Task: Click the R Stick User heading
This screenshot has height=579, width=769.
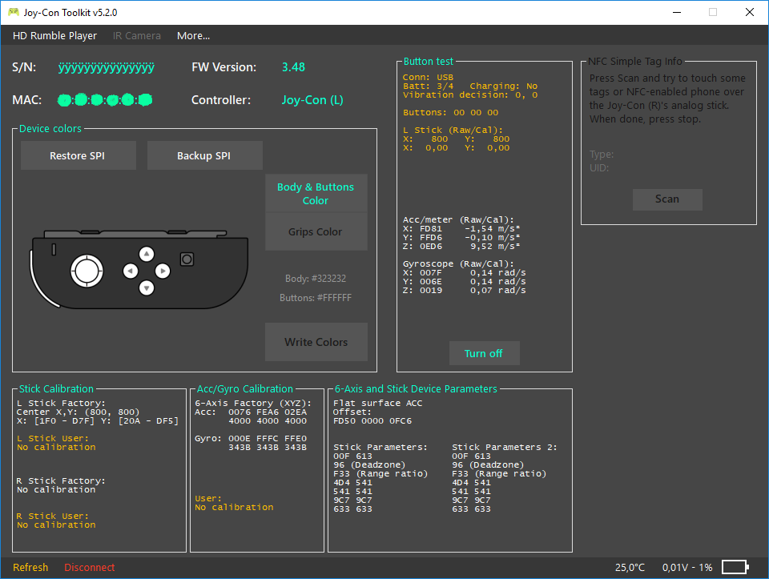Action: 53,517
